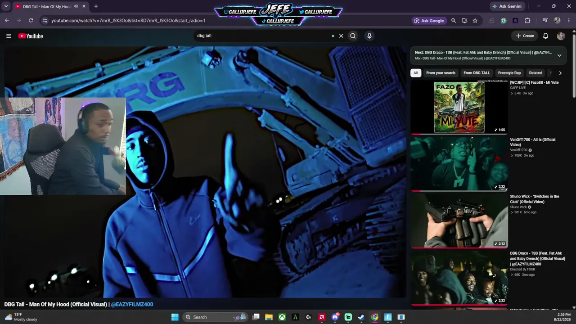576x324 pixels.
Task: Open Steam from the taskbar
Action: (361, 317)
